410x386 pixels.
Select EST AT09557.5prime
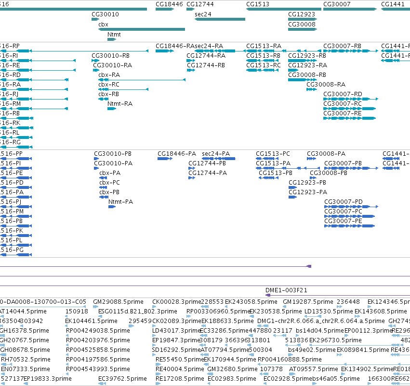tap(314, 369)
